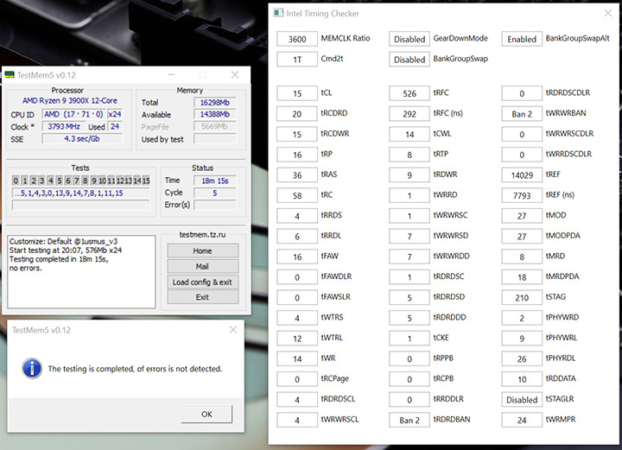The height and width of the screenshot is (450, 622).
Task: Select test number 7 box
Action: click(77, 181)
